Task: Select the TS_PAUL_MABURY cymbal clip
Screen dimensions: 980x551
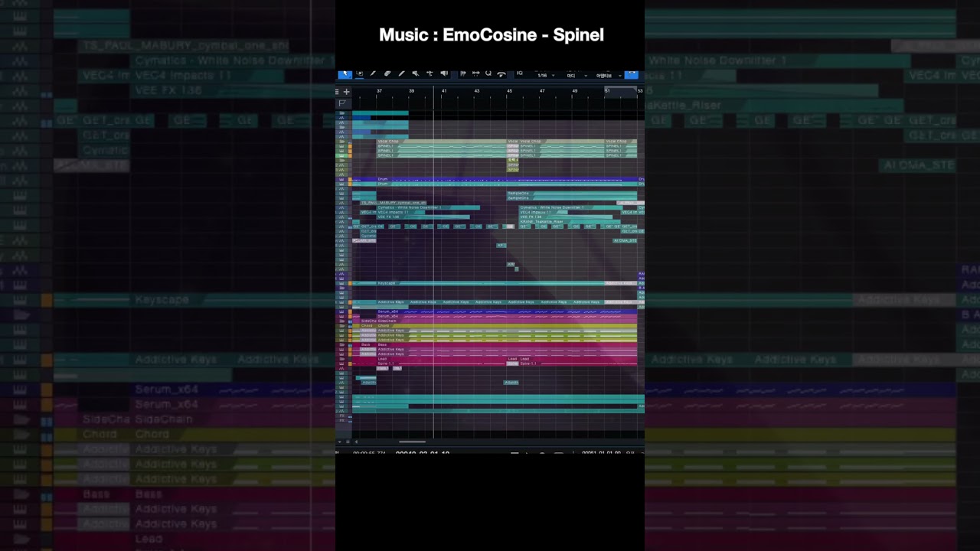Action: pos(393,203)
